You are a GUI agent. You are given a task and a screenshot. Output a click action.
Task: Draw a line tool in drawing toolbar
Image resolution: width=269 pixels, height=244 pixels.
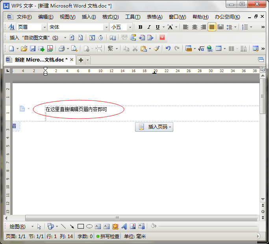63,227
